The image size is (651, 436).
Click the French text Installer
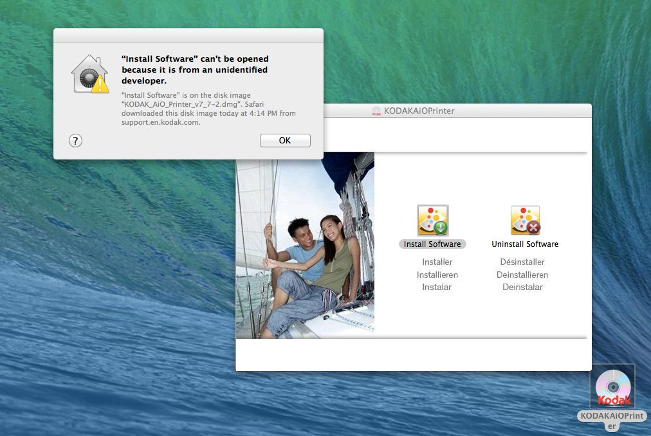click(x=437, y=262)
